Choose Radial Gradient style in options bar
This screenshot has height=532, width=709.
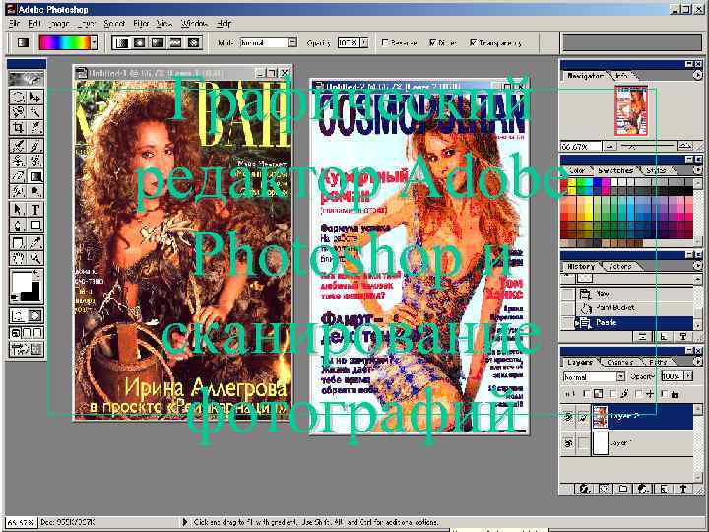[140, 43]
